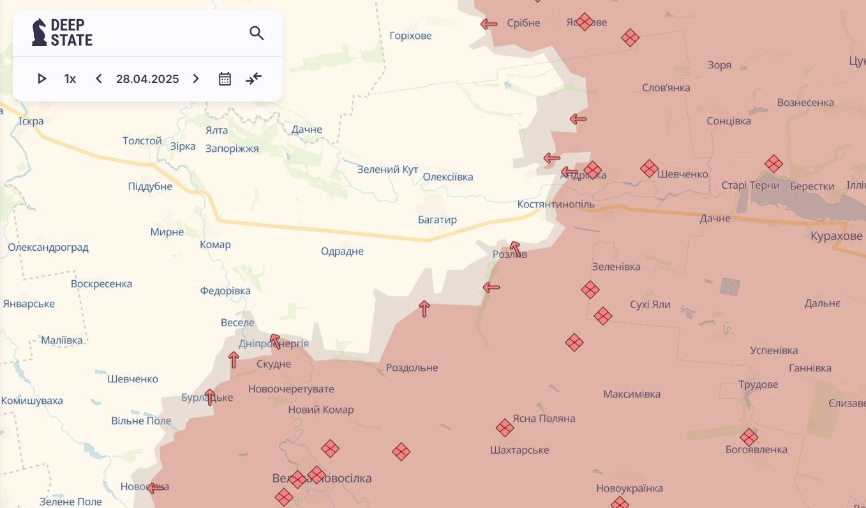Click the DeepState logo
The height and width of the screenshot is (508, 866).
(x=63, y=33)
